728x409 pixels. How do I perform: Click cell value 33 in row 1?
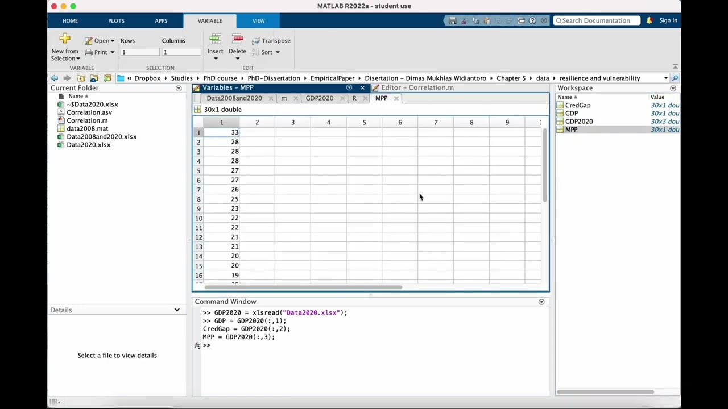point(221,132)
